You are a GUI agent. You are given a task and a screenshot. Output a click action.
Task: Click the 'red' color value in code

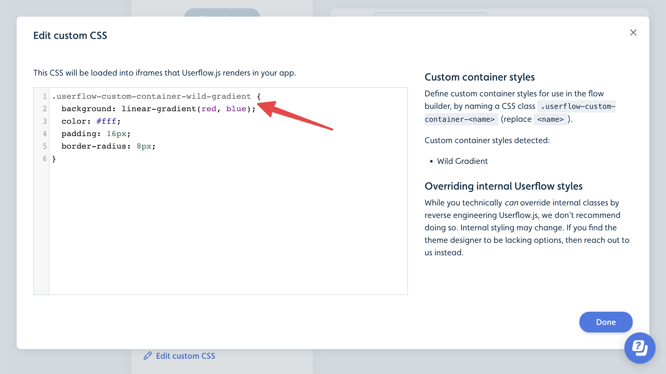coord(209,109)
